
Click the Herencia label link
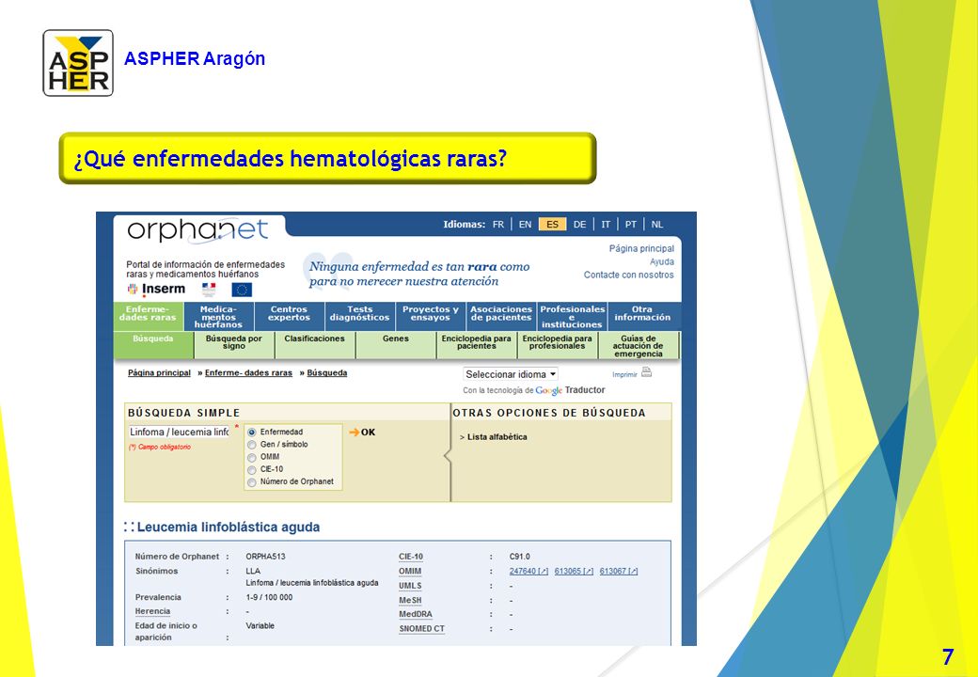tap(152, 611)
